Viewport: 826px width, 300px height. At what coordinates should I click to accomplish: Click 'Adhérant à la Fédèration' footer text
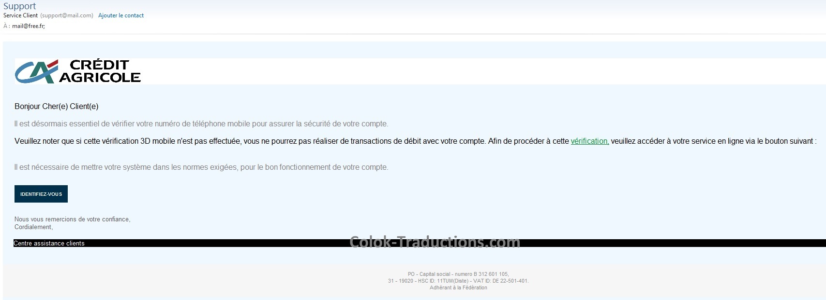[458, 287]
